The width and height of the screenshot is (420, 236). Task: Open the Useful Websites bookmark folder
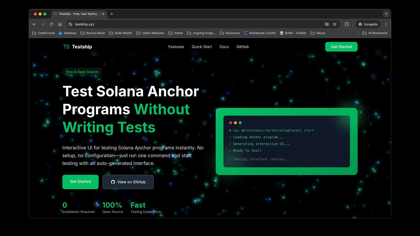(150, 33)
